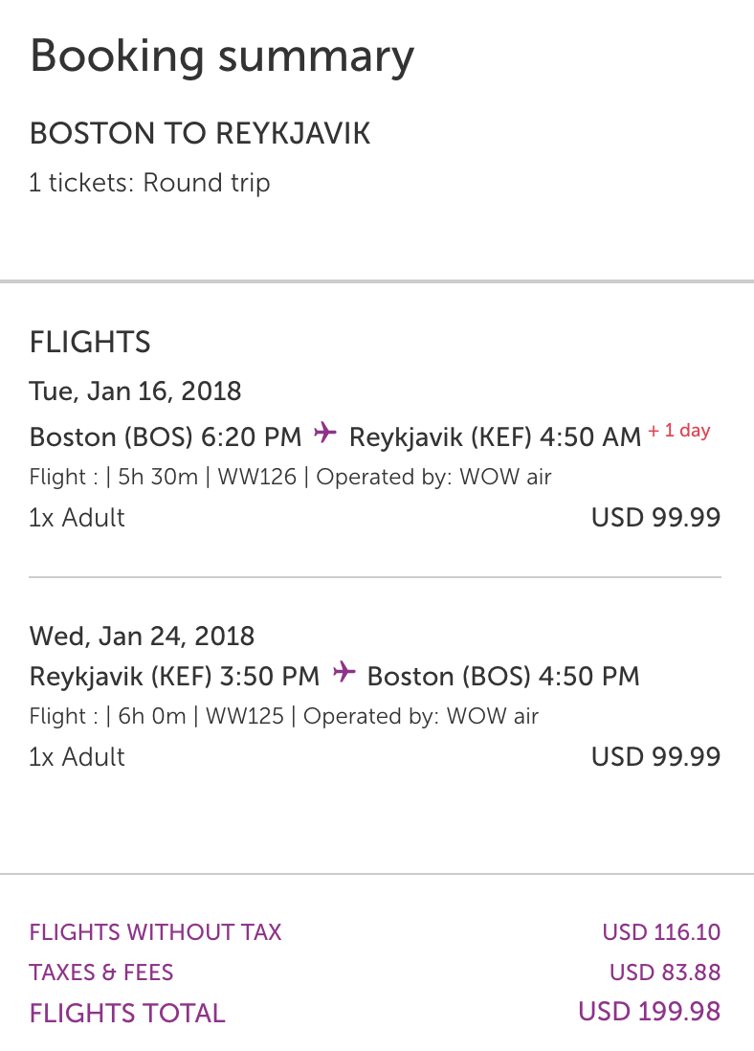Select the BOSTON TO REYKJAVIK route title

(200, 133)
